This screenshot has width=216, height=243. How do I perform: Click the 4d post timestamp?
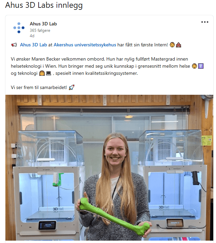click(x=32, y=36)
